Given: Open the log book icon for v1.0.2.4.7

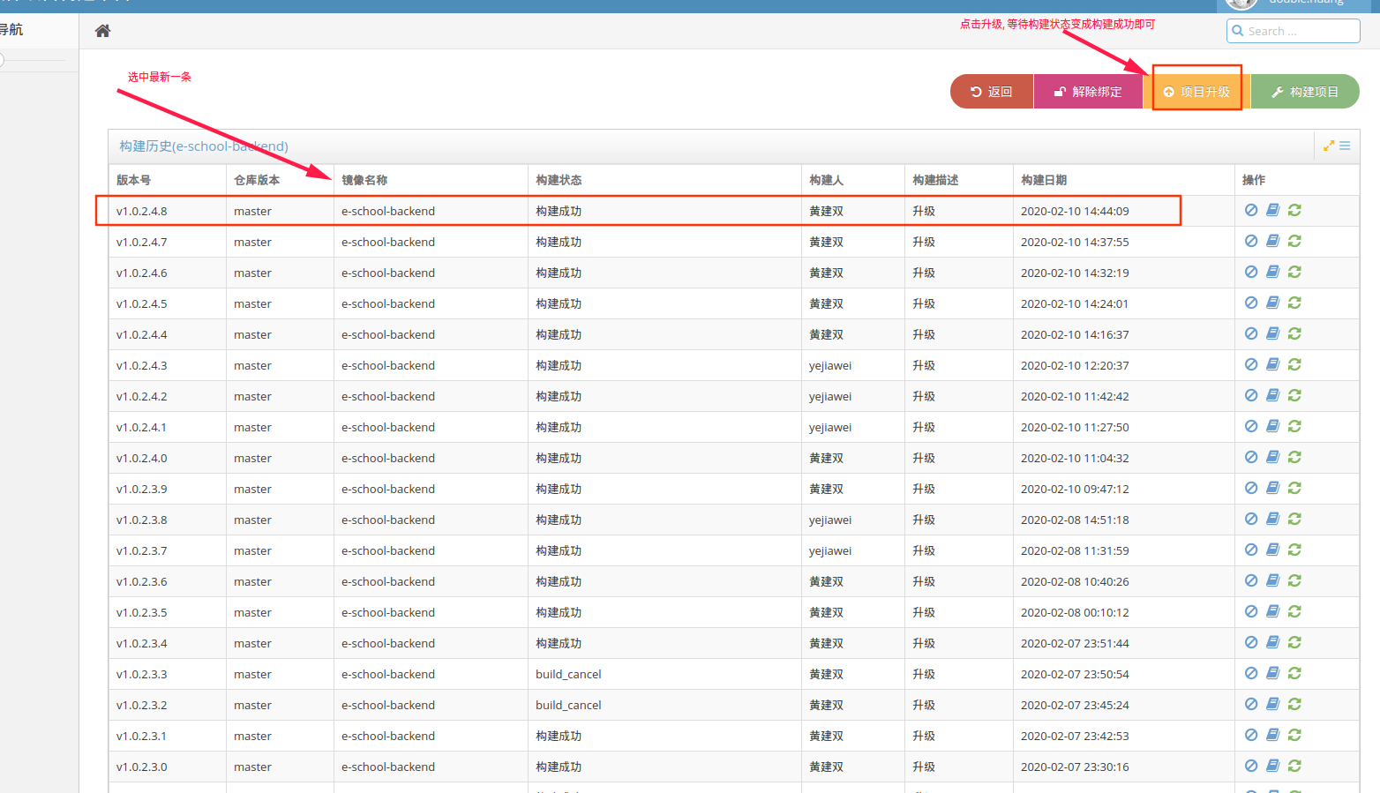Looking at the screenshot, I should click(x=1272, y=241).
